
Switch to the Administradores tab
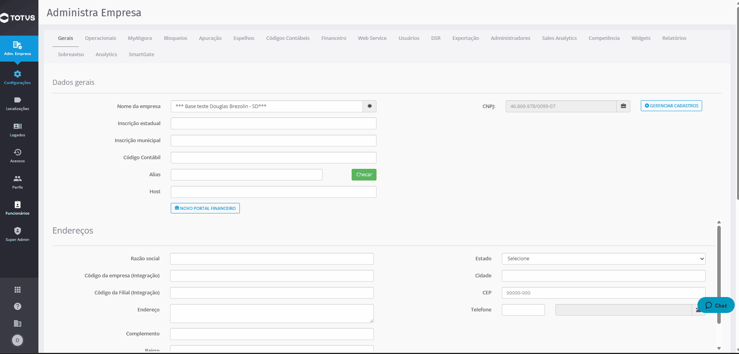point(510,38)
